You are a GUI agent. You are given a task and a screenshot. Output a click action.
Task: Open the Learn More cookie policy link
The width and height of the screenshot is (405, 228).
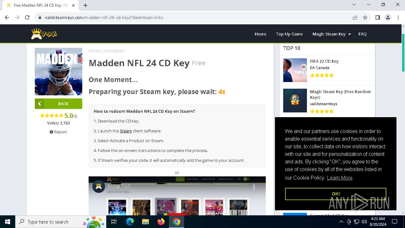click(340, 178)
